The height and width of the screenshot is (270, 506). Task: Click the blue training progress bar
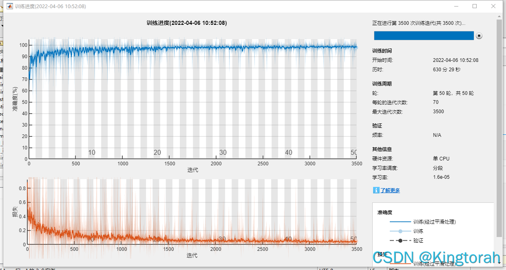[424, 36]
